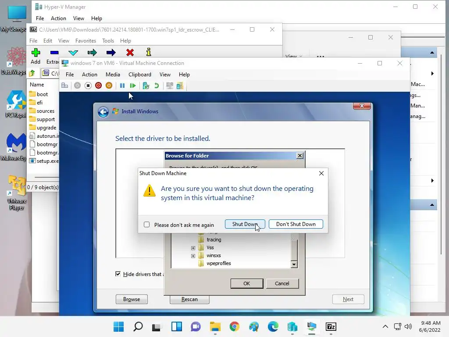Open 7-Zip Favorites menu
Screen dimensions: 449x337
[x=86, y=41]
